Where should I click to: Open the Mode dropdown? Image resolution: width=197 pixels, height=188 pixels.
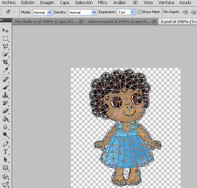pyautogui.click(x=42, y=12)
